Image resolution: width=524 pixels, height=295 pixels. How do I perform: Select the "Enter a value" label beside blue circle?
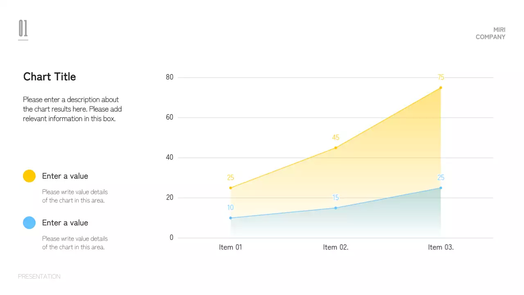[65, 223]
